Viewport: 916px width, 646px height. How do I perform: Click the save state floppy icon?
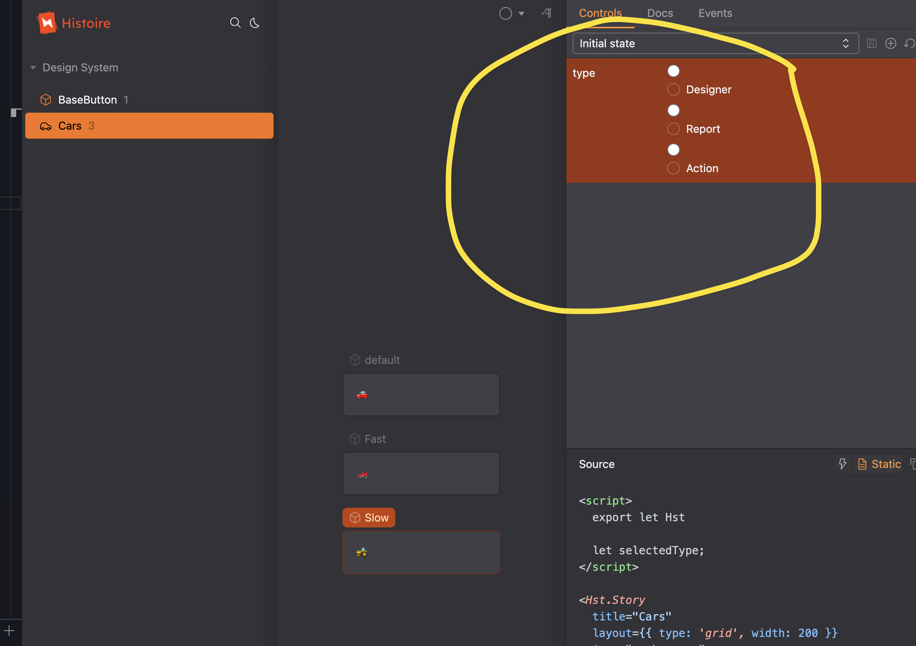(x=872, y=43)
